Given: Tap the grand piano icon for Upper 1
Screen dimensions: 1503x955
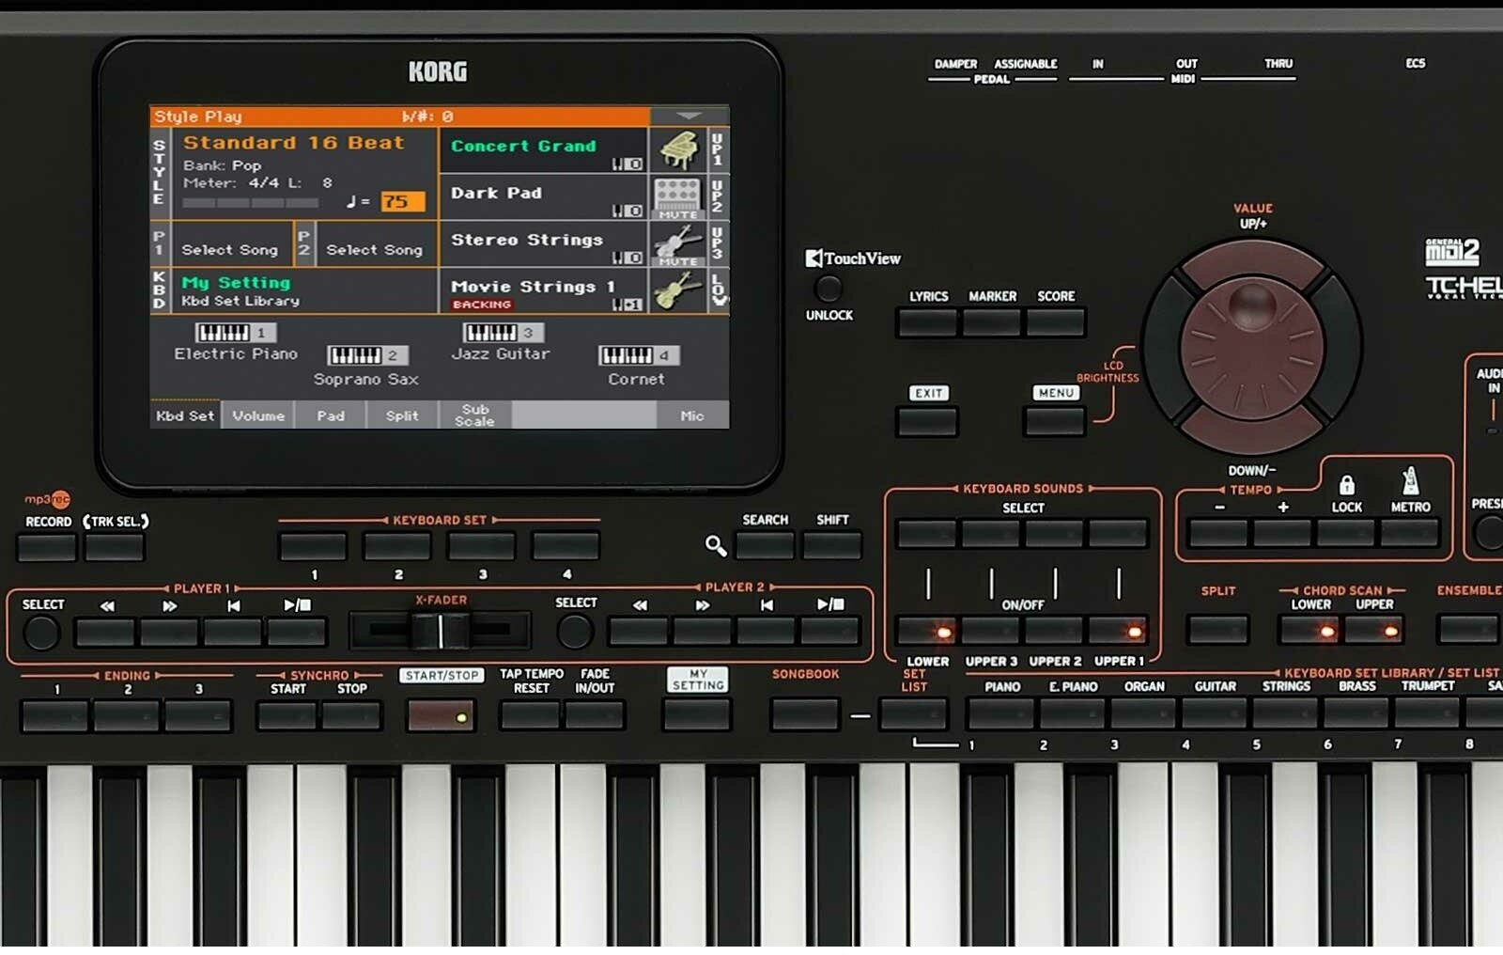Looking at the screenshot, I should [x=677, y=150].
